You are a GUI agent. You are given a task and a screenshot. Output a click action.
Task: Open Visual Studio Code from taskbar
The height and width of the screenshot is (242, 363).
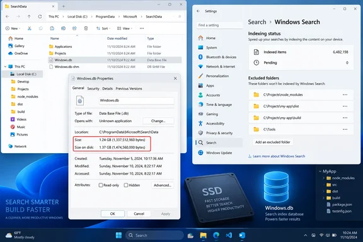click(229, 235)
